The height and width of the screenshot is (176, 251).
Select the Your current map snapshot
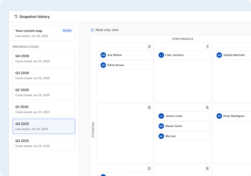point(44,33)
